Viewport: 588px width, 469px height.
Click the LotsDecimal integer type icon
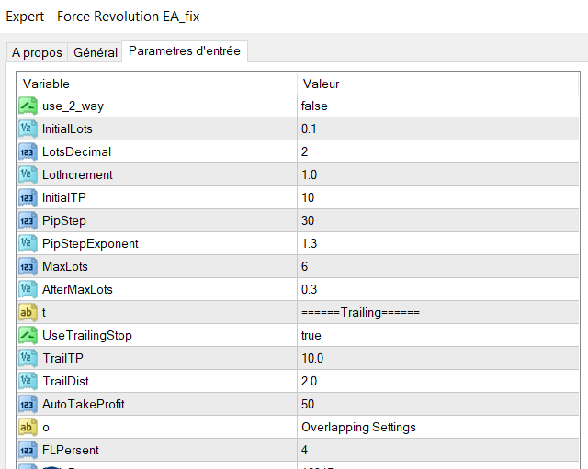coord(27,151)
